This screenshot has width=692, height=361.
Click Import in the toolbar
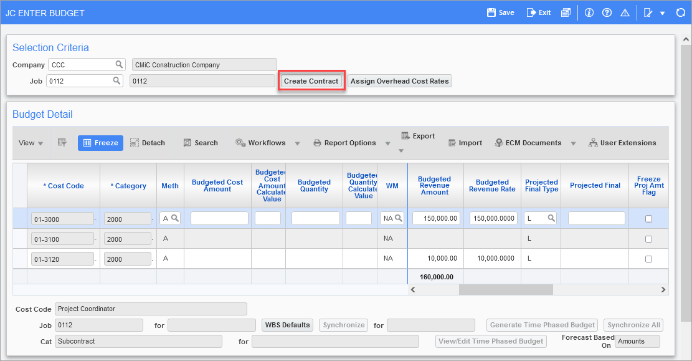465,143
